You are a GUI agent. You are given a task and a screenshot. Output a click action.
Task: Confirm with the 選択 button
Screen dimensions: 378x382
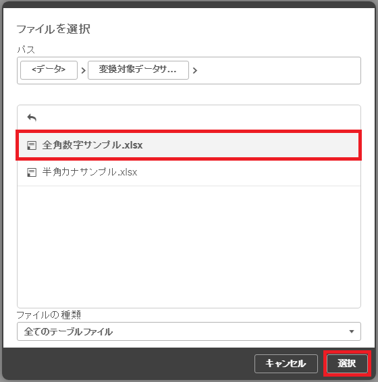coord(347,364)
